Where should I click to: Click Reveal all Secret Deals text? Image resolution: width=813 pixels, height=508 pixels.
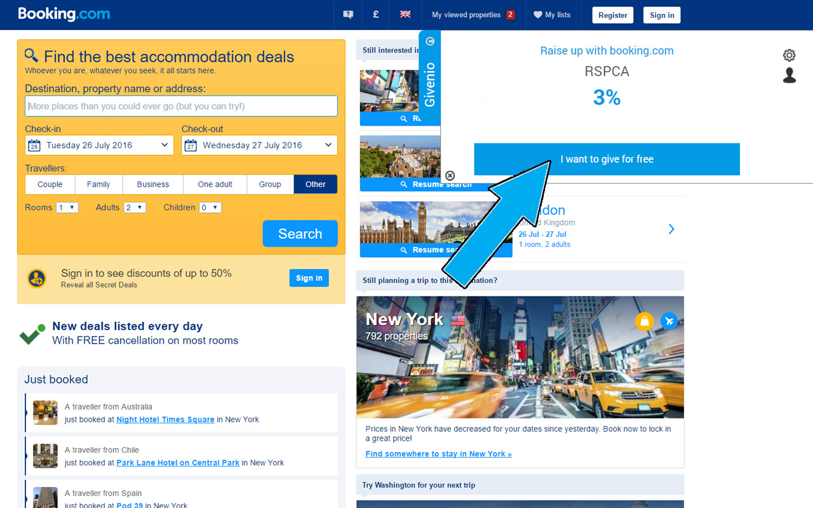[99, 285]
